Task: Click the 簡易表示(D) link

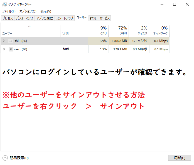Action: tap(19, 158)
